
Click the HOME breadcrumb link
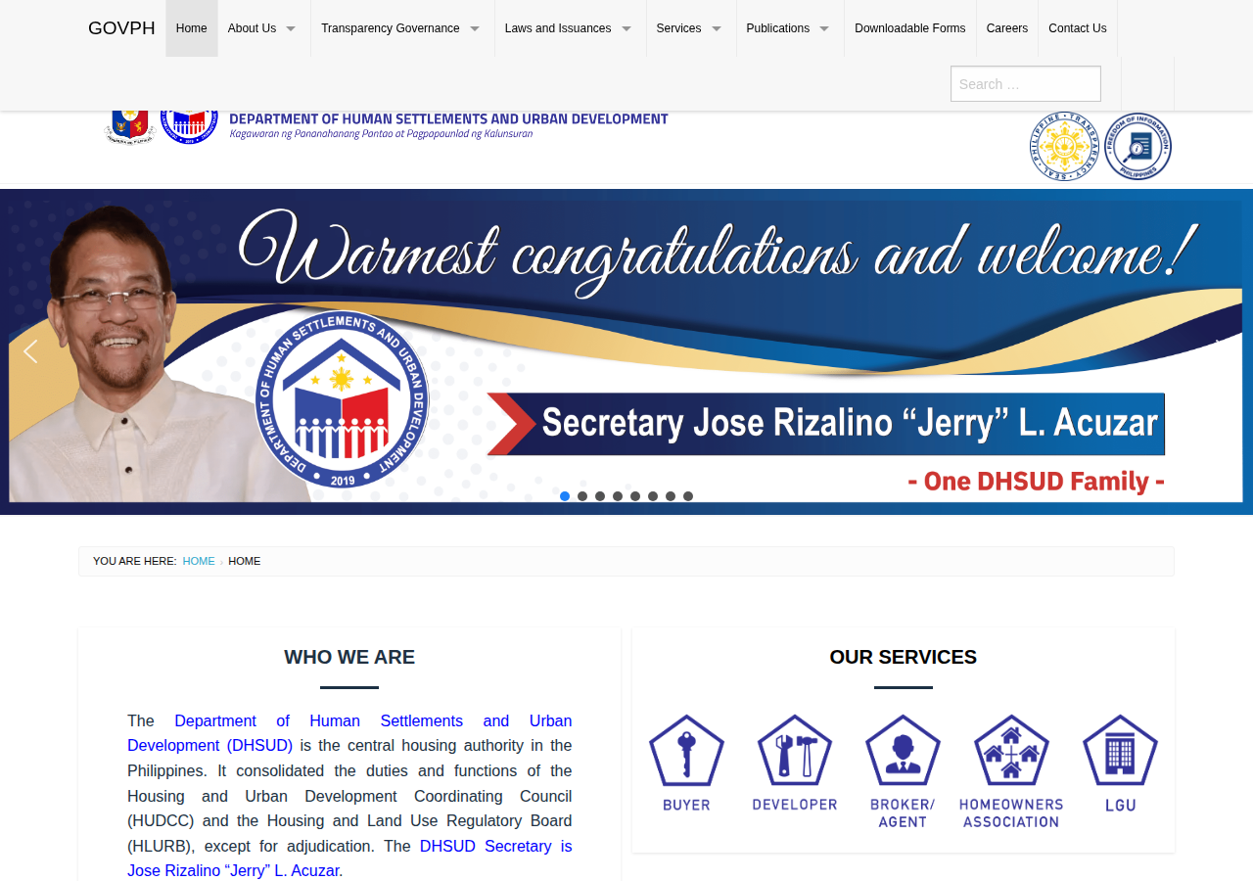click(199, 561)
